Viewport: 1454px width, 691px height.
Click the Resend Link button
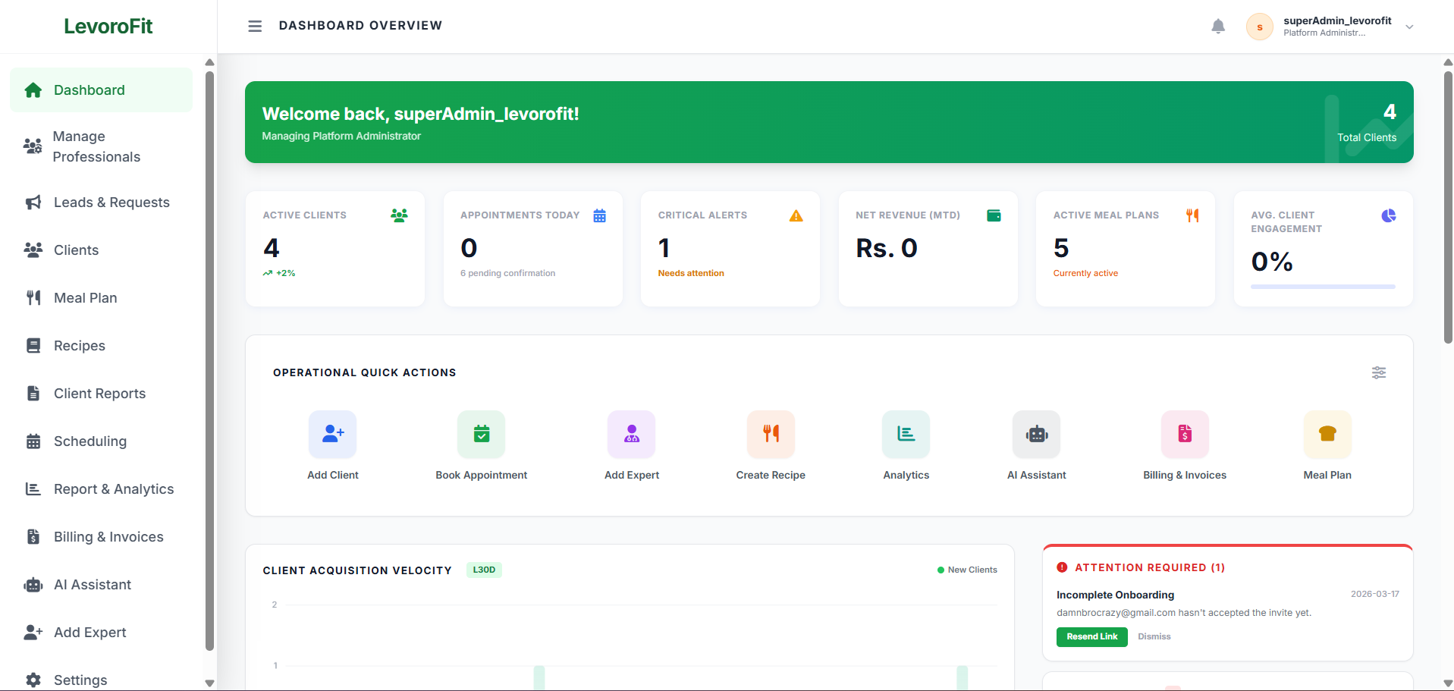tap(1091, 636)
